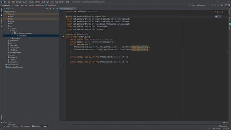The width and height of the screenshot is (231, 130).
Task: Collapse the src folder
Action: point(6,26)
